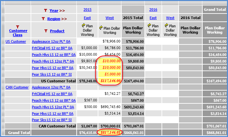228x137 pixels.
Task: Click the Plan Dollar Working icon under 2015 East
Action: (x=84, y=25)
